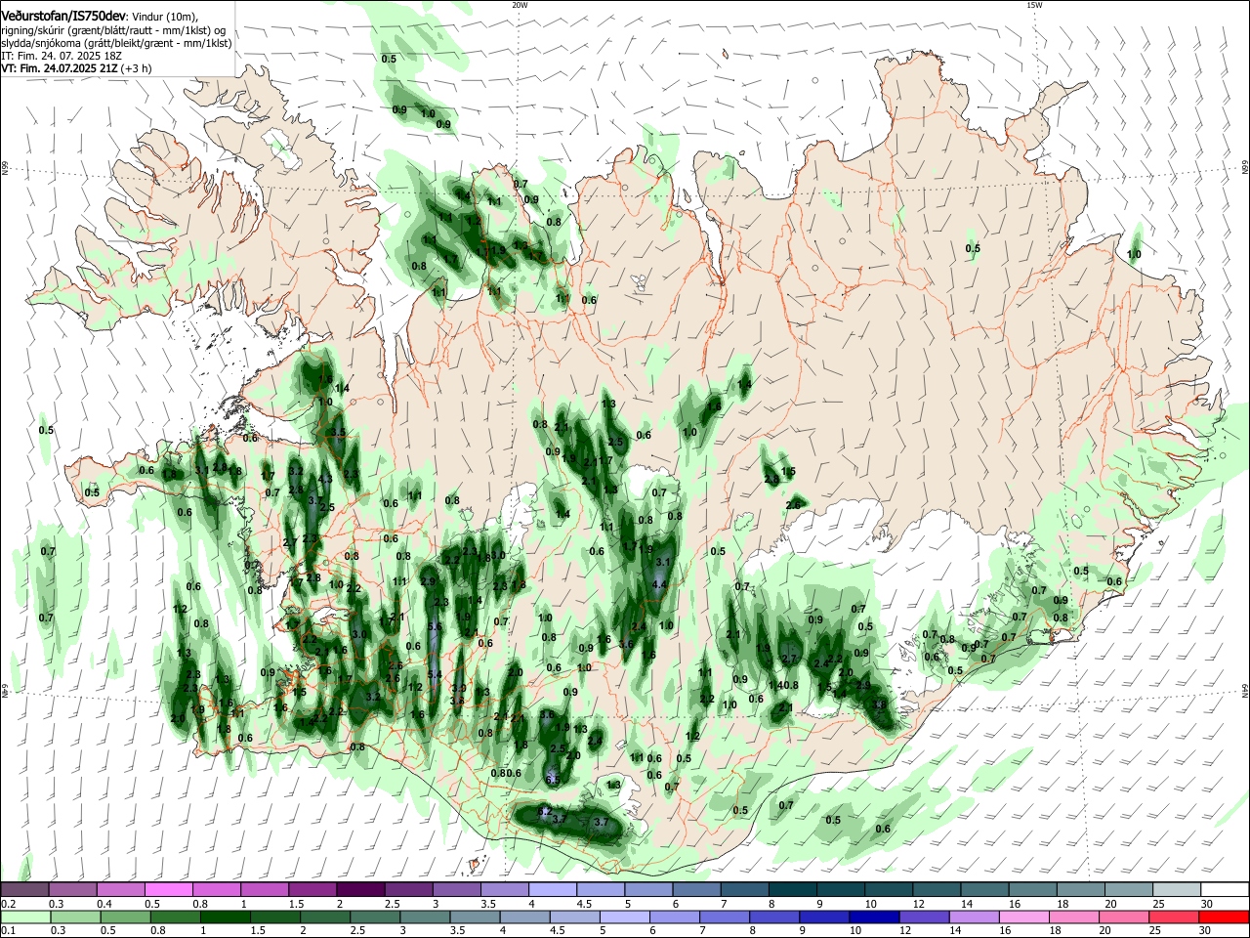Image resolution: width=1250 pixels, height=938 pixels.
Task: Pick the darkest green 1 swatch in lower legend row
Action: [225, 917]
